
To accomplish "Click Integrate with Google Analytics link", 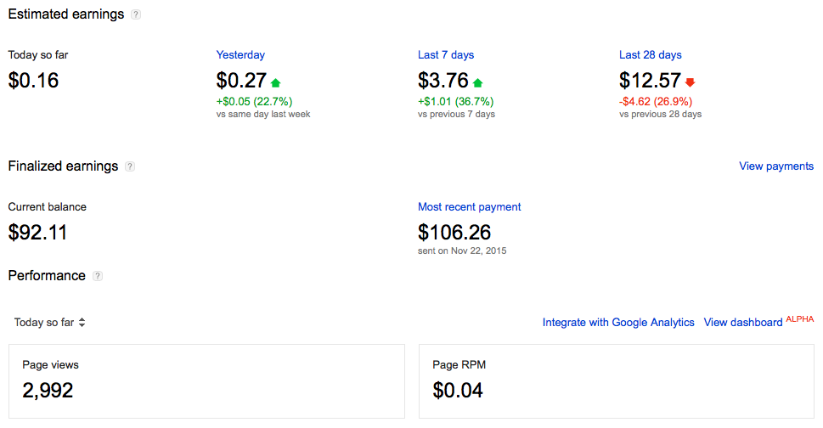I will point(618,323).
